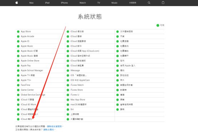
Task: Click green status dot beside Apple Pay
Action: 18,66
